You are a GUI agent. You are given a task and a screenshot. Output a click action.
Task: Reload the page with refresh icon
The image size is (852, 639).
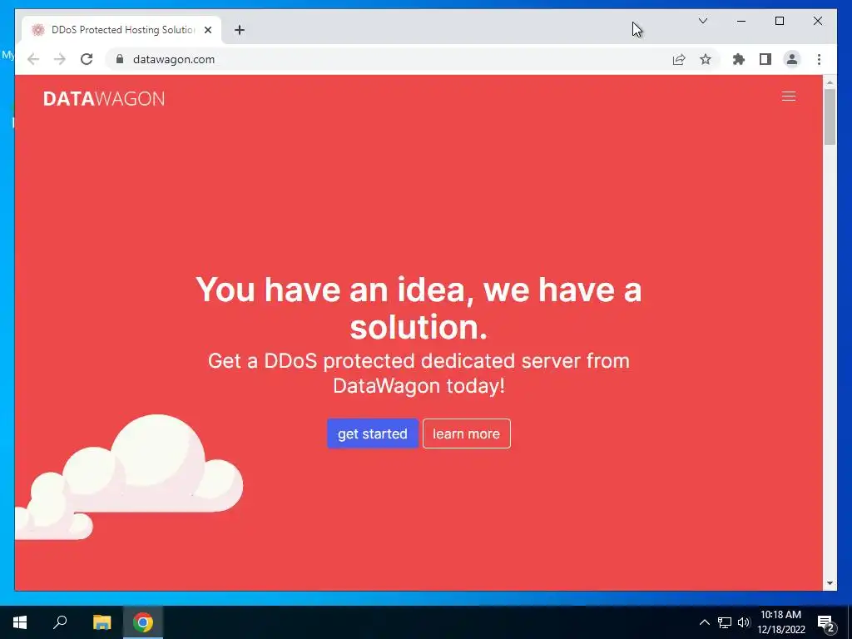click(x=87, y=59)
